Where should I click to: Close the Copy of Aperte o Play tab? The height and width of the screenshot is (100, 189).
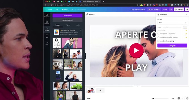tap(100, 2)
